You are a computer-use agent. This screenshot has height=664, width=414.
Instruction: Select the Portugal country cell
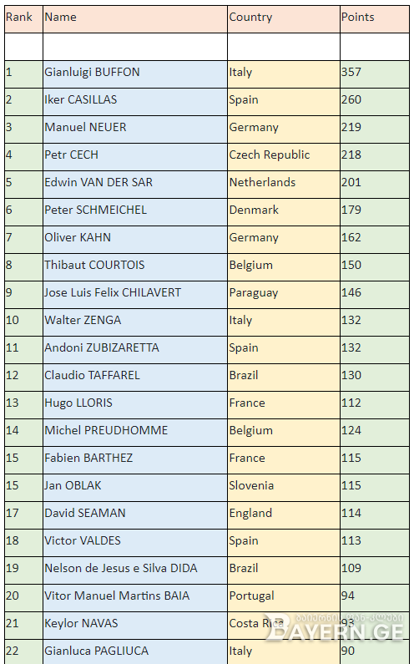pyautogui.click(x=284, y=597)
